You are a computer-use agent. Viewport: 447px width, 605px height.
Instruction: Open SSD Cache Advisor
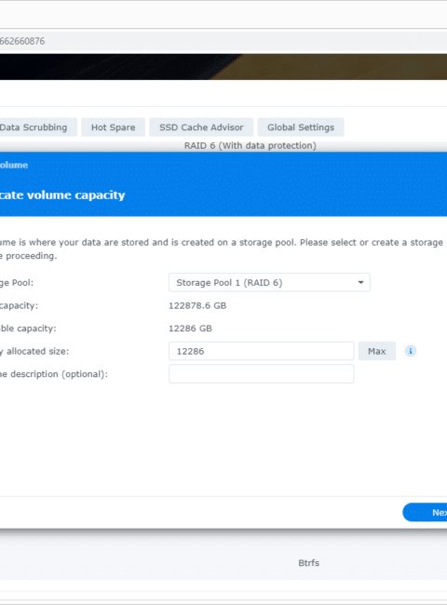click(201, 128)
